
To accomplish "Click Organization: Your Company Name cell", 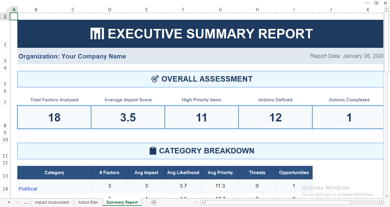I will 72,56.
